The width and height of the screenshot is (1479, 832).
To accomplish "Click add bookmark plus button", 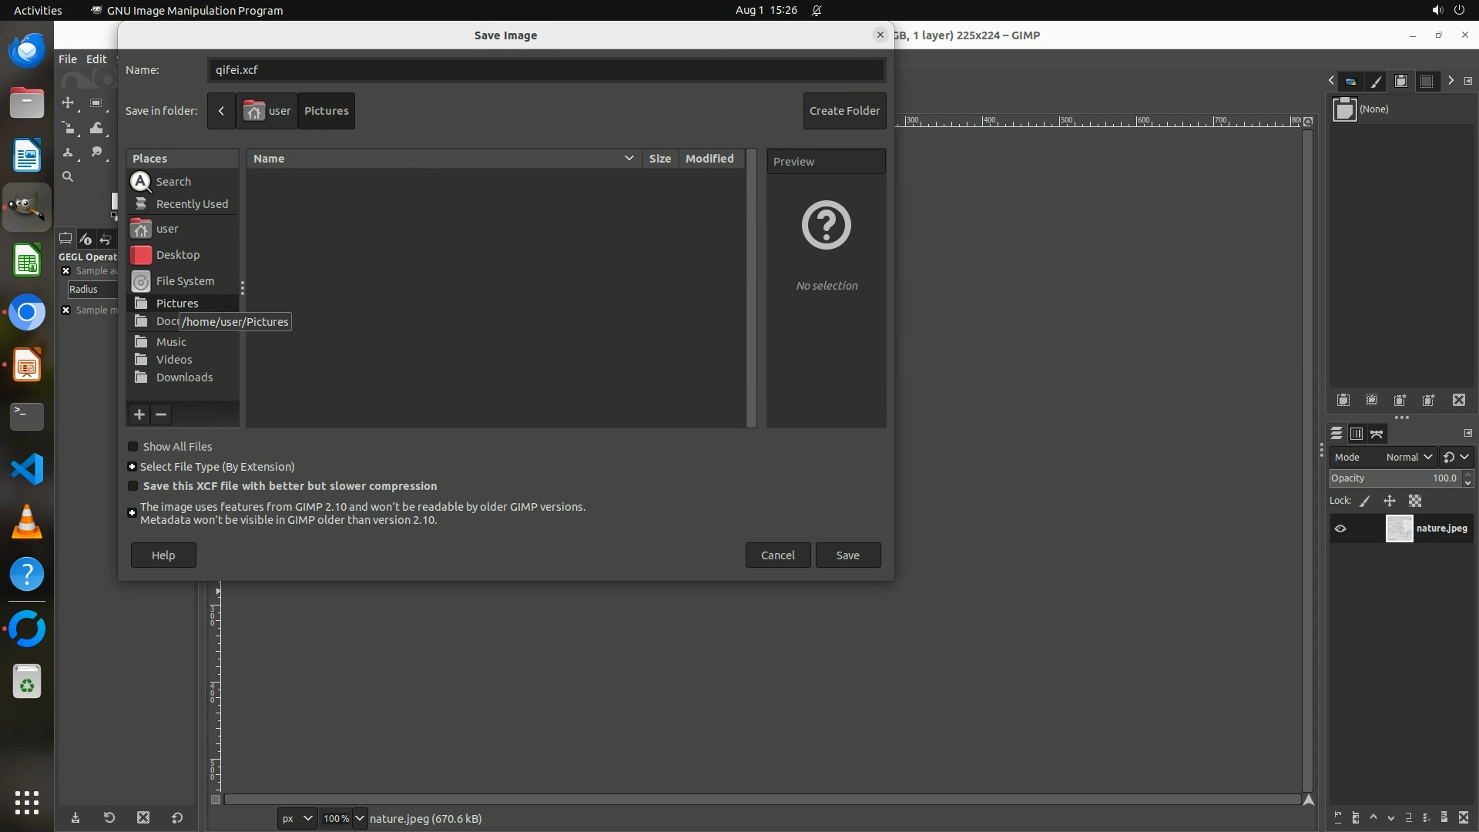I will pos(139,414).
